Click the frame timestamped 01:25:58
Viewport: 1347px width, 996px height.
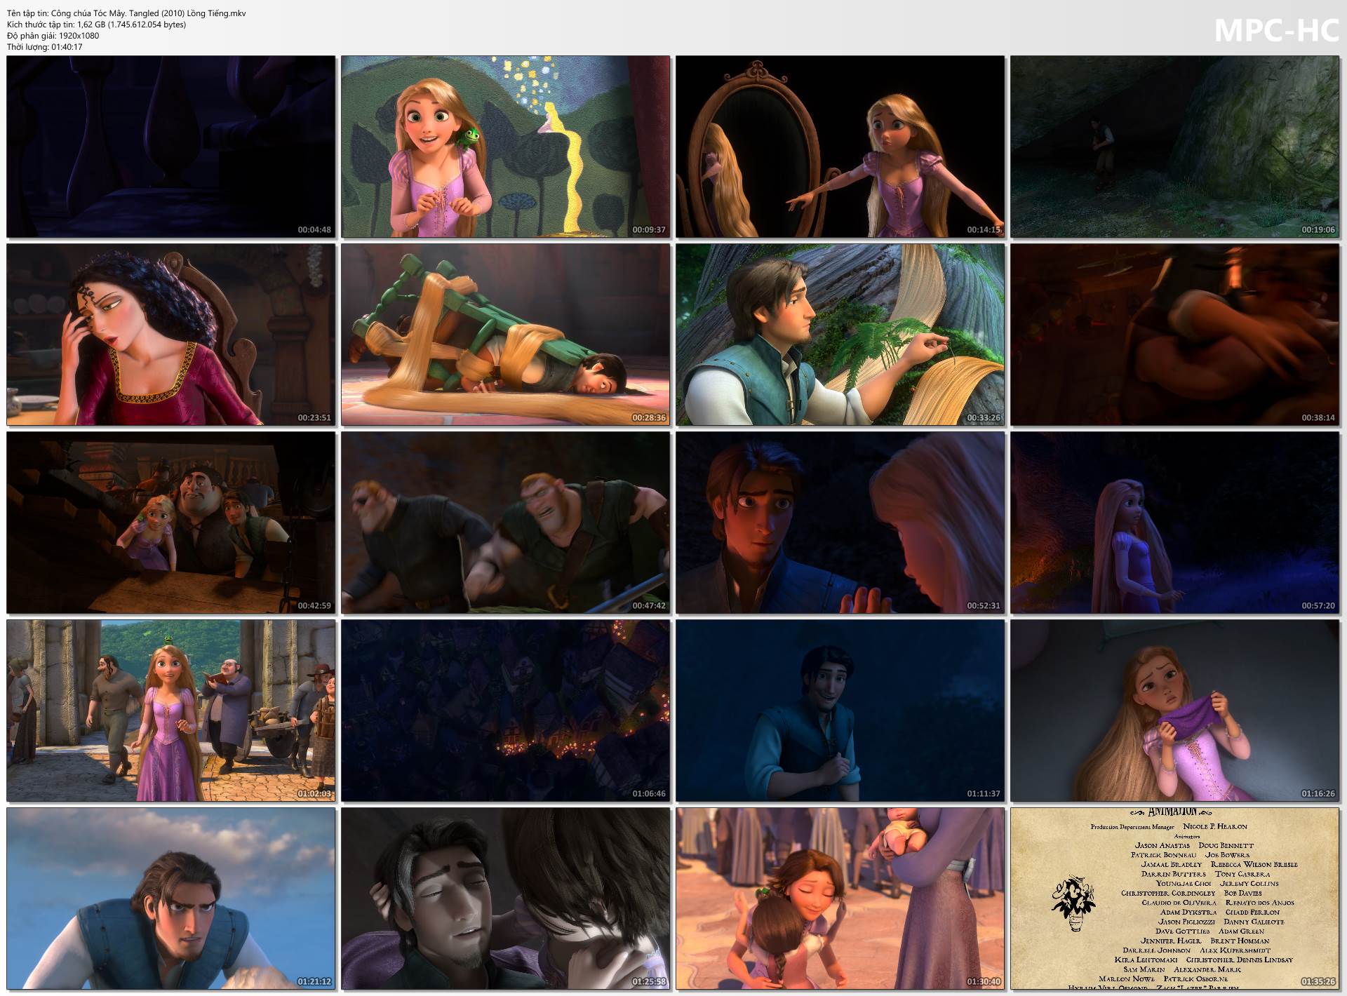[x=506, y=899]
